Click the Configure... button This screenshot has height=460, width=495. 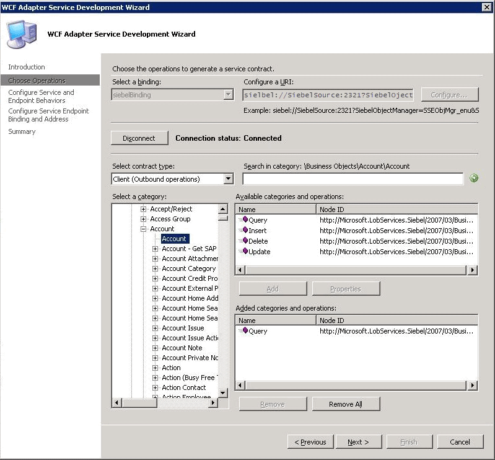450,95
